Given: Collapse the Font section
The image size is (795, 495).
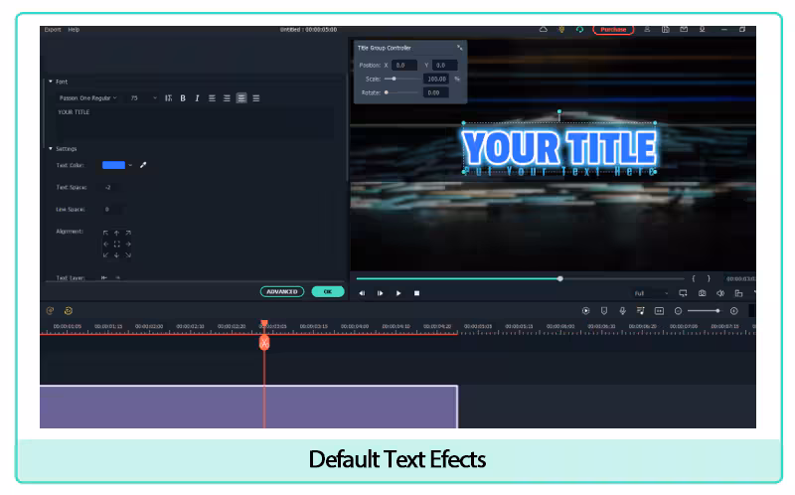Looking at the screenshot, I should [x=51, y=82].
